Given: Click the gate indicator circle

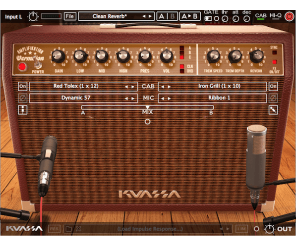Looking at the screenshot, I should tap(217, 19).
